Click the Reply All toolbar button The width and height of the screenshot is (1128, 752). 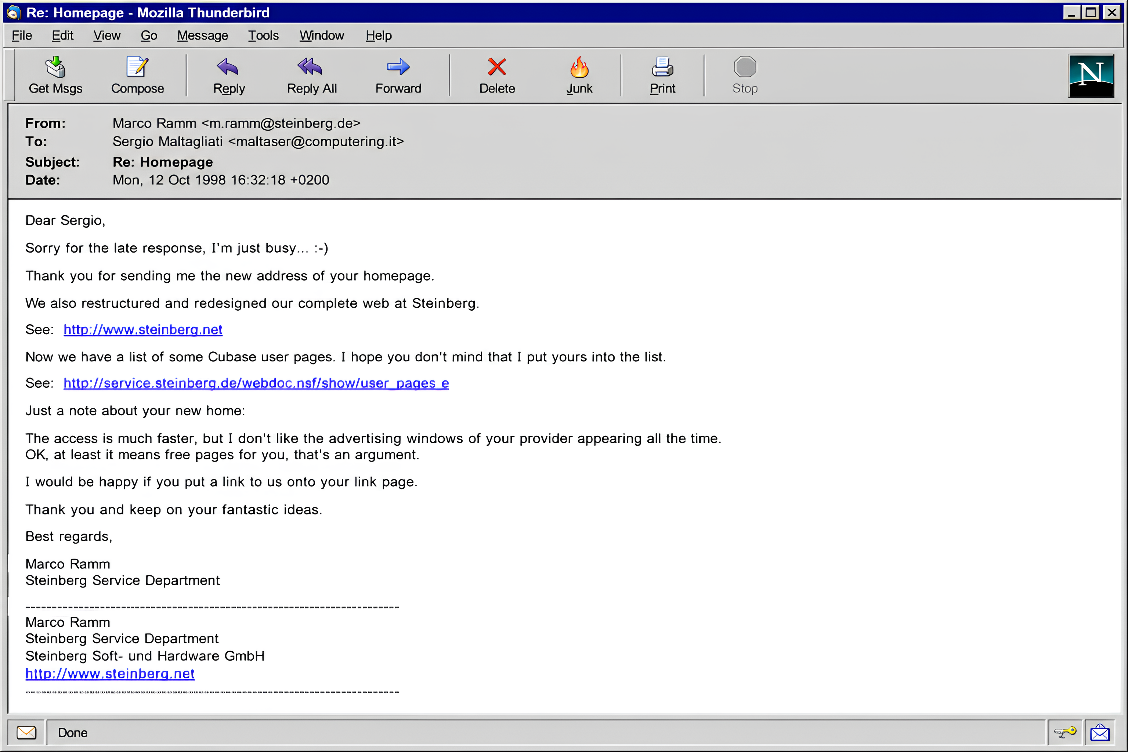(312, 76)
